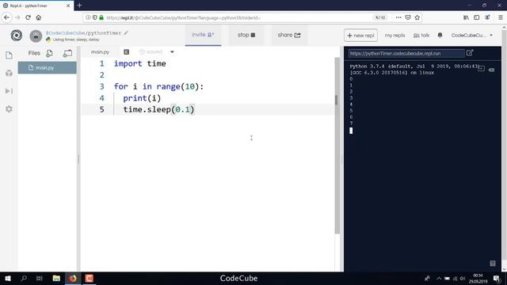
Task: Share this repl
Action: [289, 35]
